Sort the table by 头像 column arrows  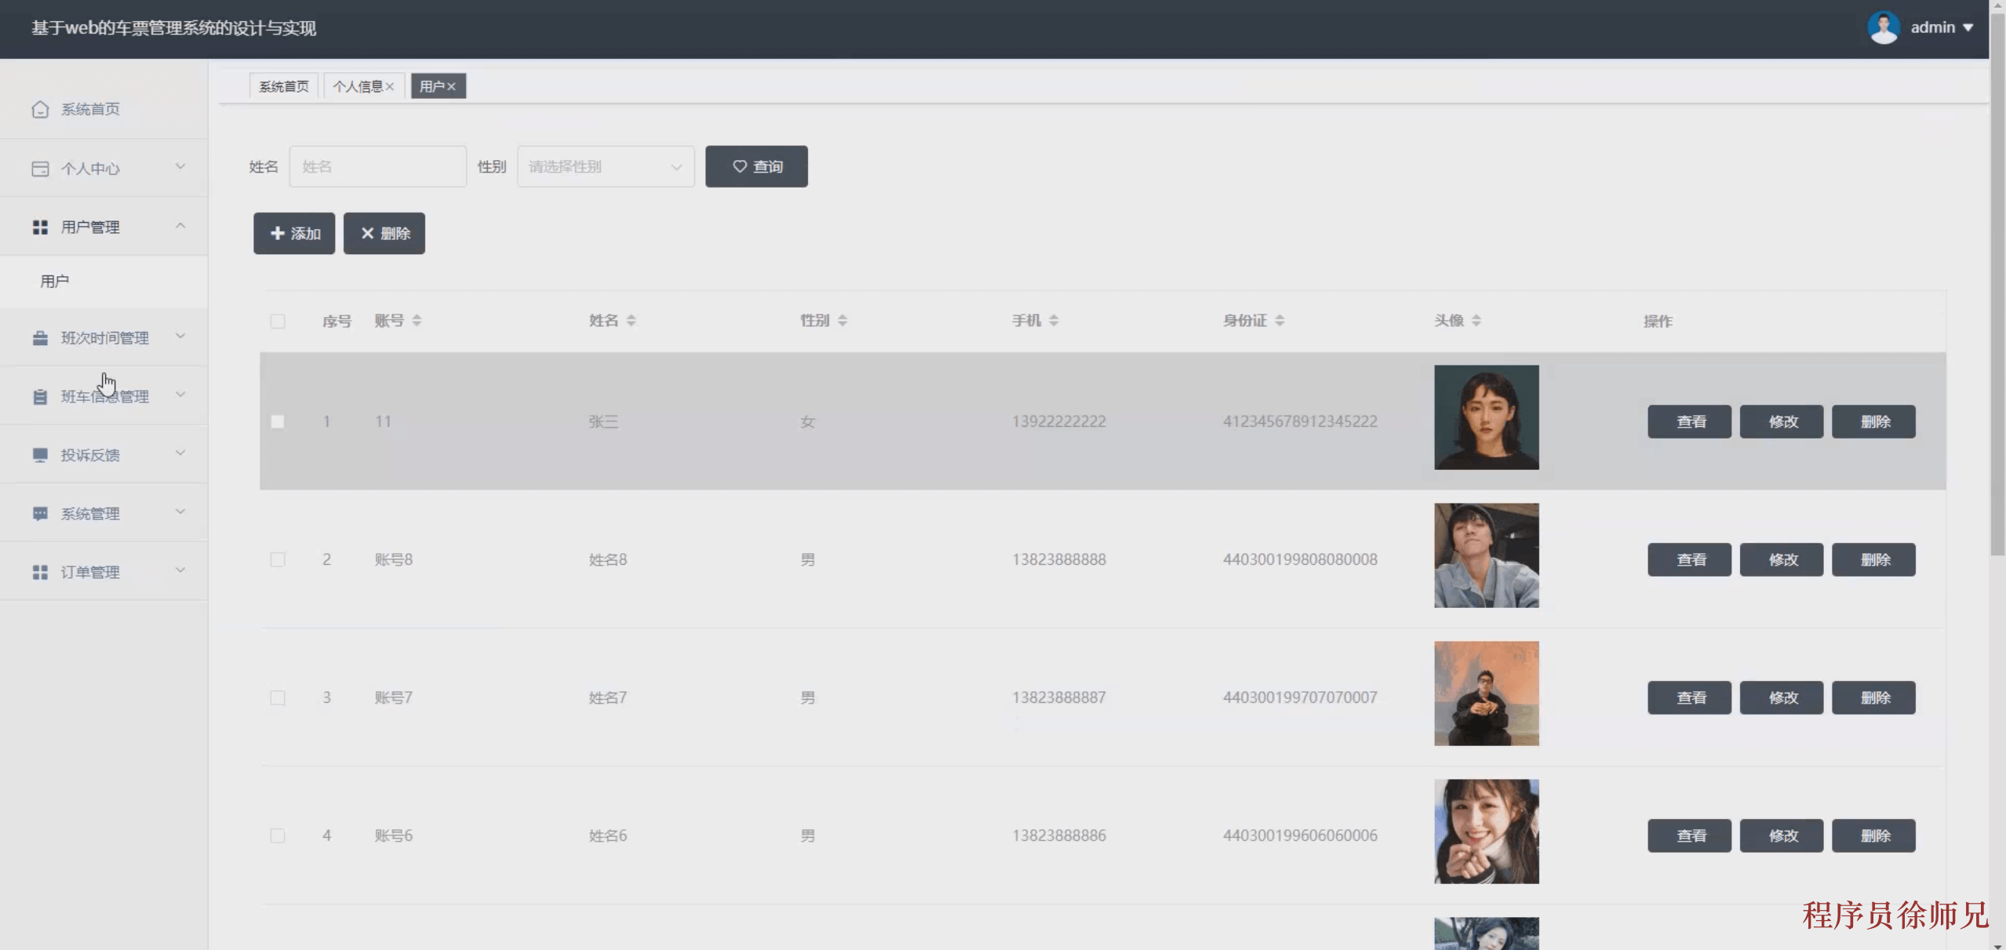1476,321
